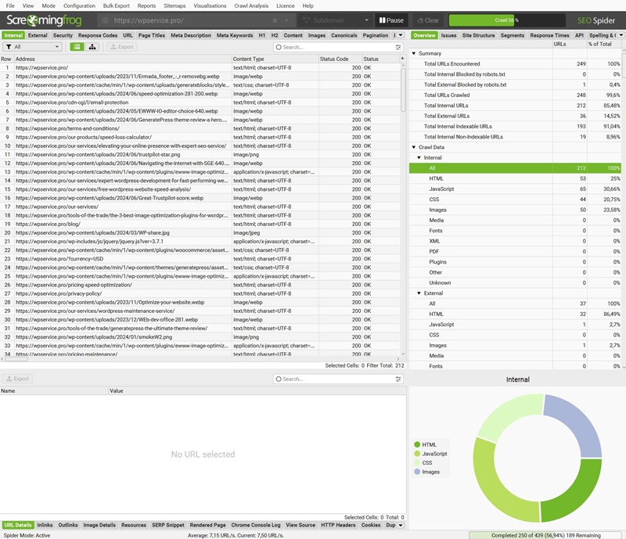Open the Bulk Export menu
The image size is (626, 539).
click(x=116, y=5)
